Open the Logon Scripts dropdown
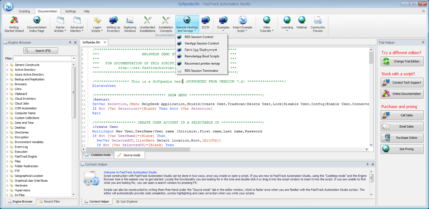This screenshot has height=209, width=429. (97, 24)
